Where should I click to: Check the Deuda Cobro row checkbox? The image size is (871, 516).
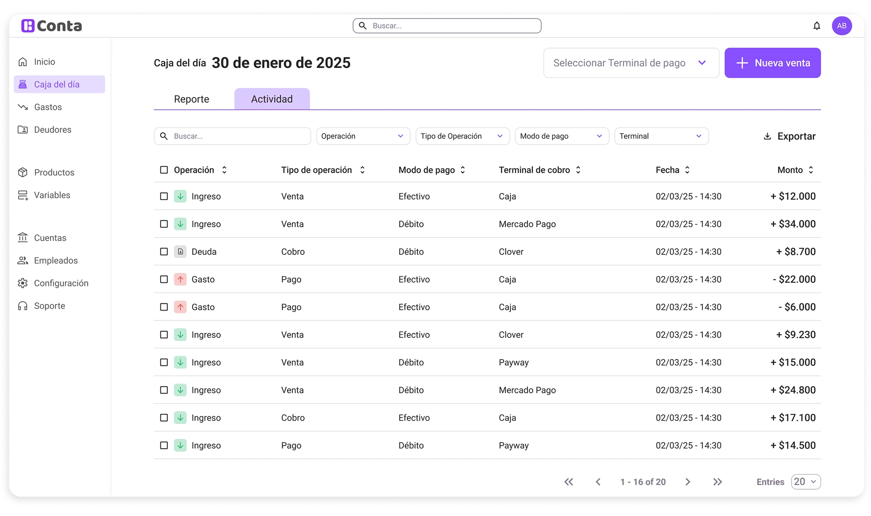[164, 252]
